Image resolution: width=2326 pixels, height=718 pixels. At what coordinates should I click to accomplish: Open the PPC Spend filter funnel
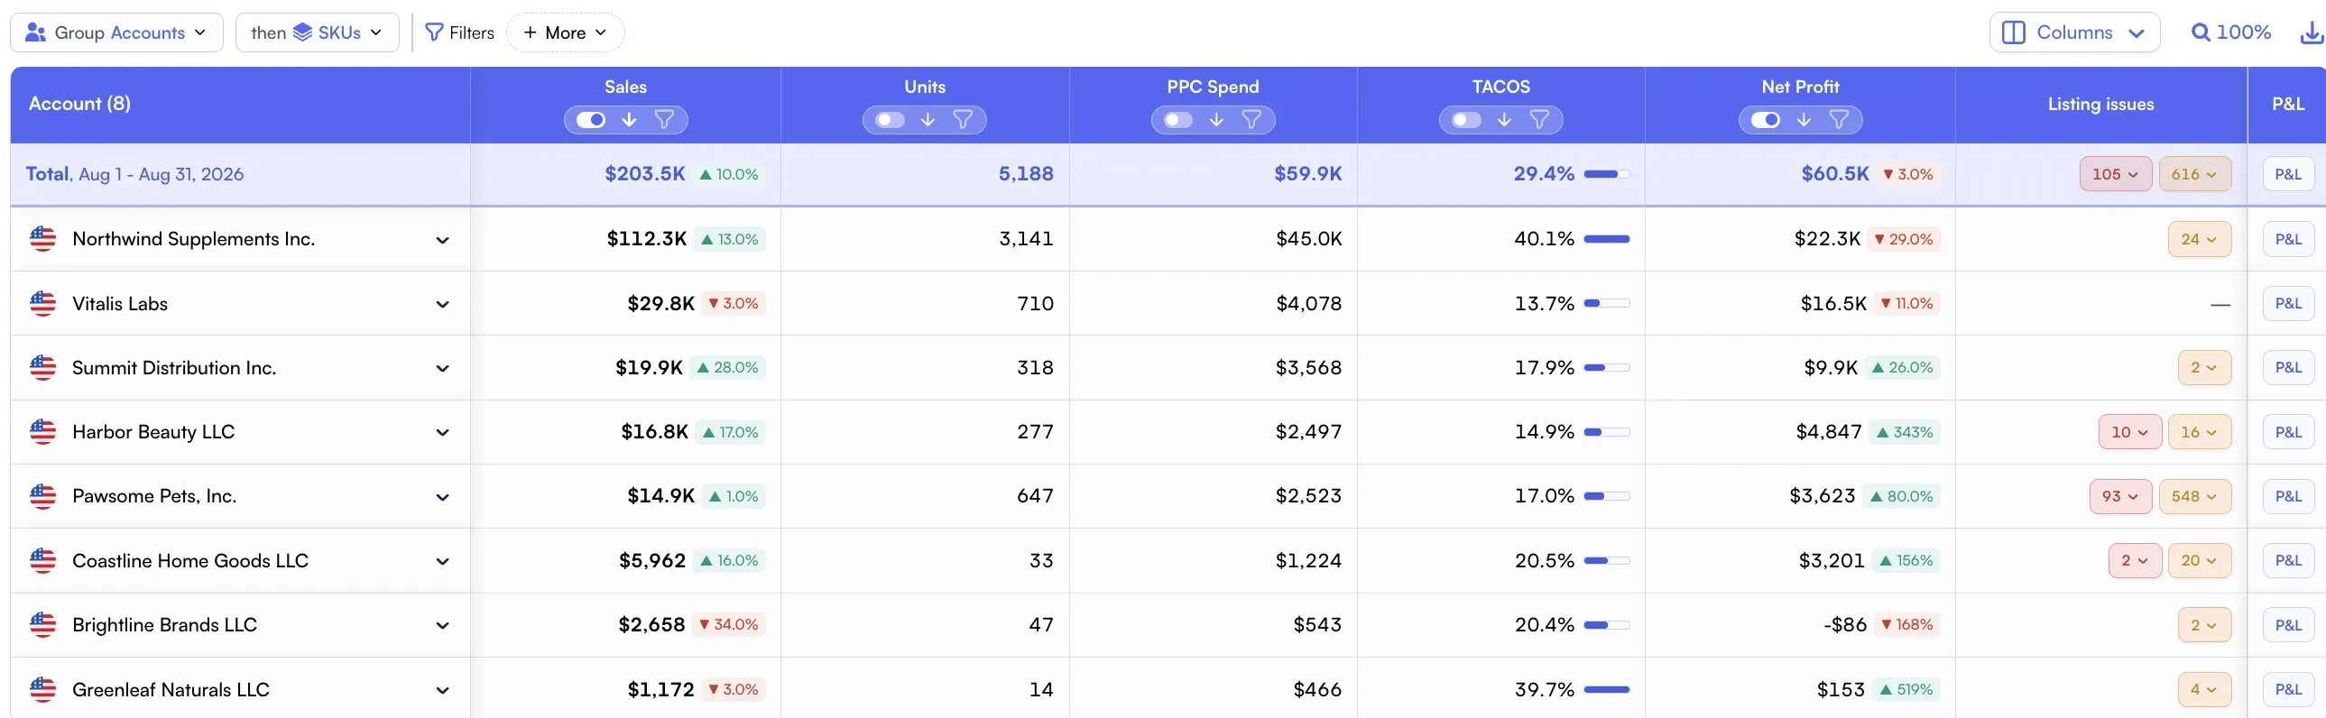point(1251,119)
